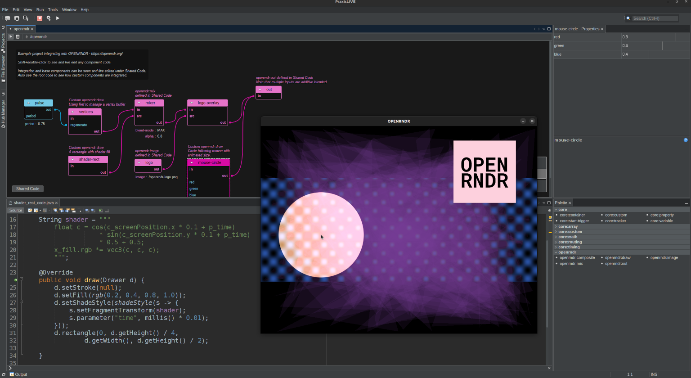Open the Tools menu
The image size is (691, 378).
pyautogui.click(x=53, y=9)
